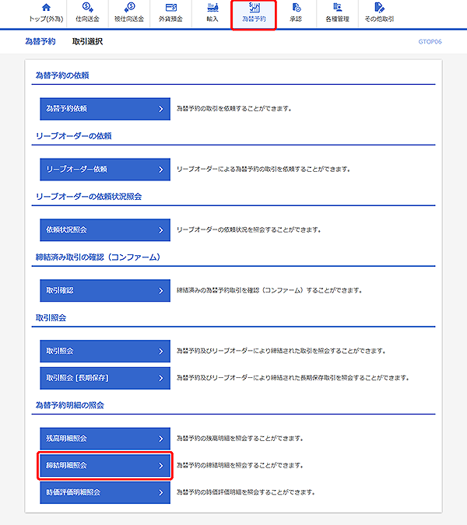Open 取引照会 [長期保存] button
Image resolution: width=467 pixels, height=525 pixels.
105,378
